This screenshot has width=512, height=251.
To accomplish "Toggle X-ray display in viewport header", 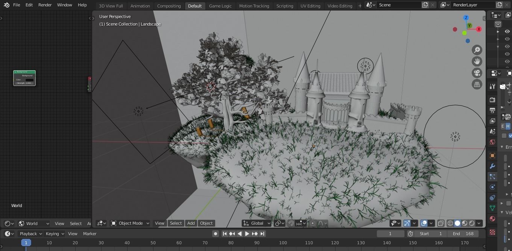I will (441, 223).
